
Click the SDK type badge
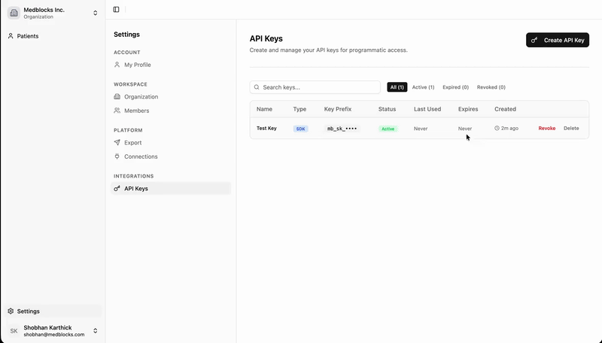pyautogui.click(x=300, y=129)
